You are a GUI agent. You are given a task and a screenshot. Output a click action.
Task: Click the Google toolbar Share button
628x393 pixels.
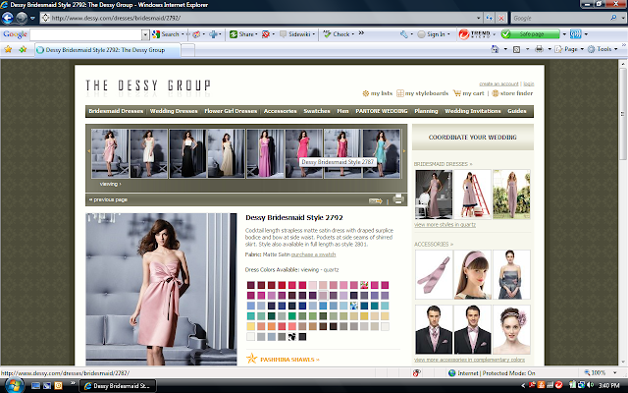(x=241, y=34)
